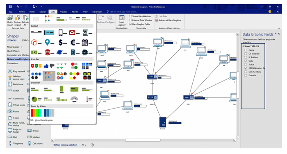Choose the blue Color by Value swatch
The height and width of the screenshot is (154, 287).
[x=49, y=113]
